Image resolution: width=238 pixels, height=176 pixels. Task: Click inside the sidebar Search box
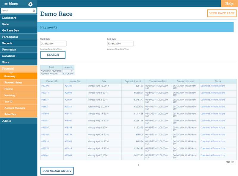[x=16, y=11]
